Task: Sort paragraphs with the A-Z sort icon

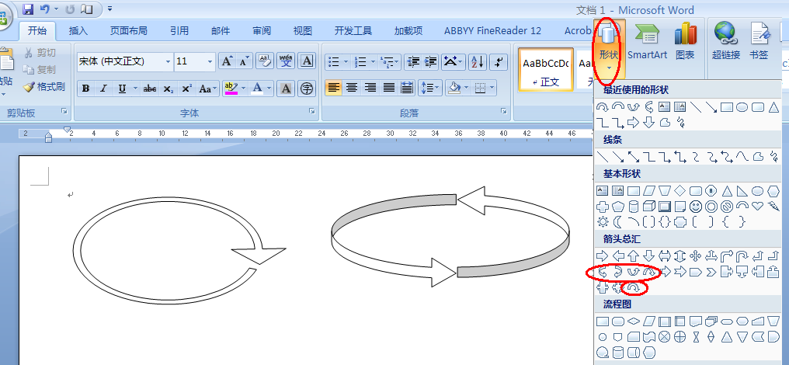Action: pyautogui.click(x=477, y=61)
